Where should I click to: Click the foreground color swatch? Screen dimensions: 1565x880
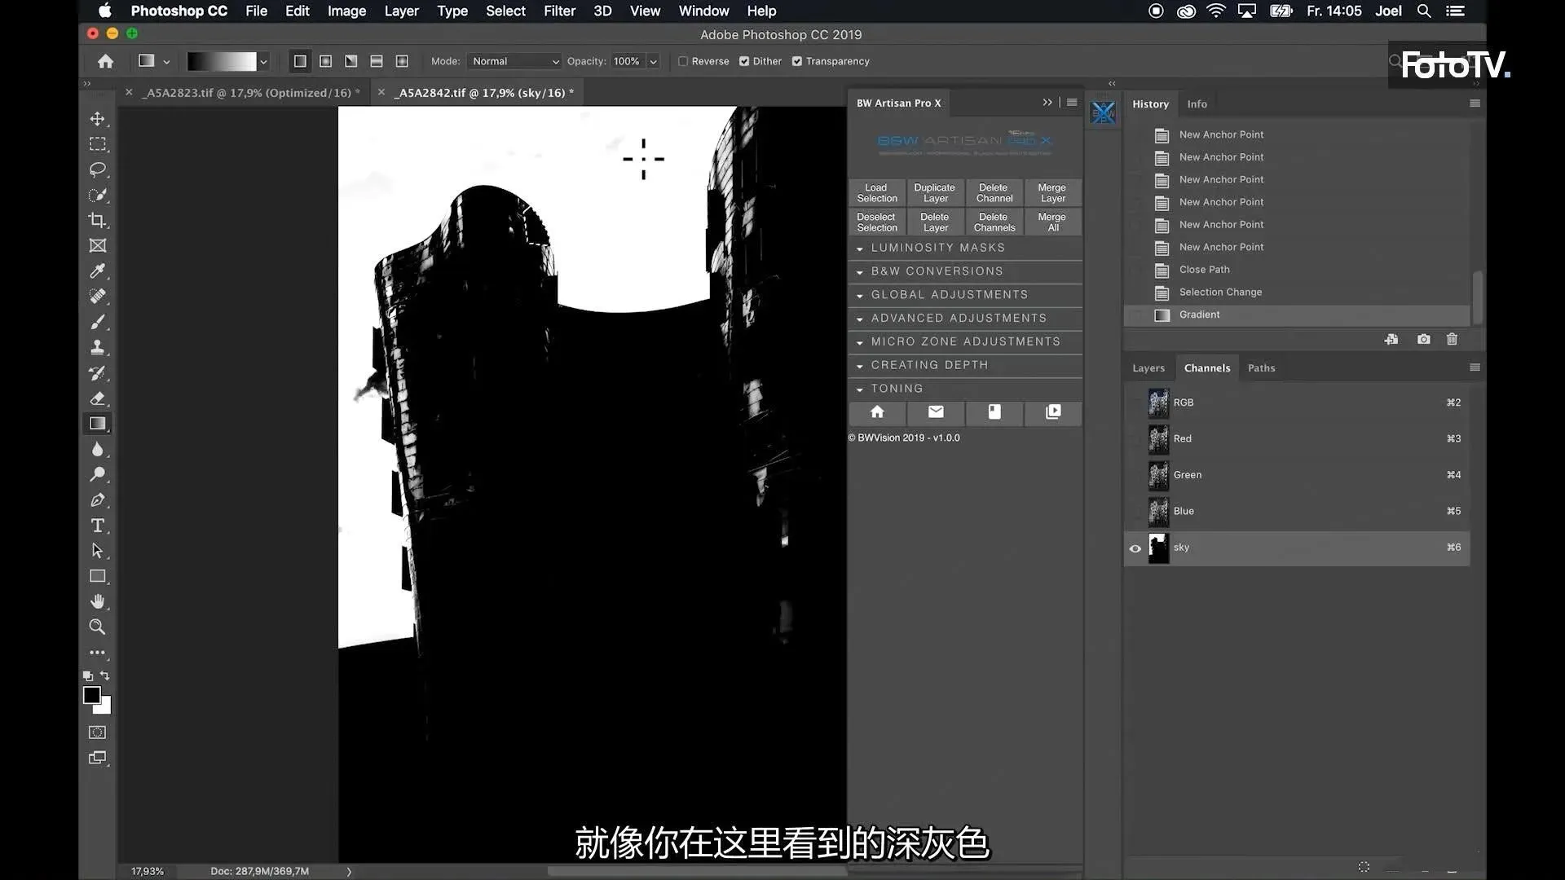91,695
